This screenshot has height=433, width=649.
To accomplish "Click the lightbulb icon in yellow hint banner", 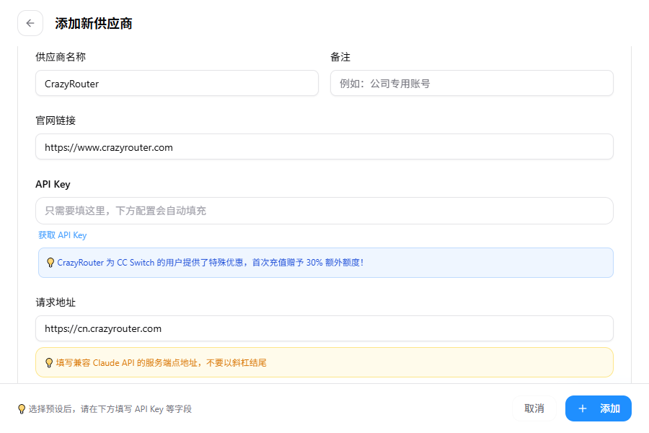I will click(x=49, y=363).
